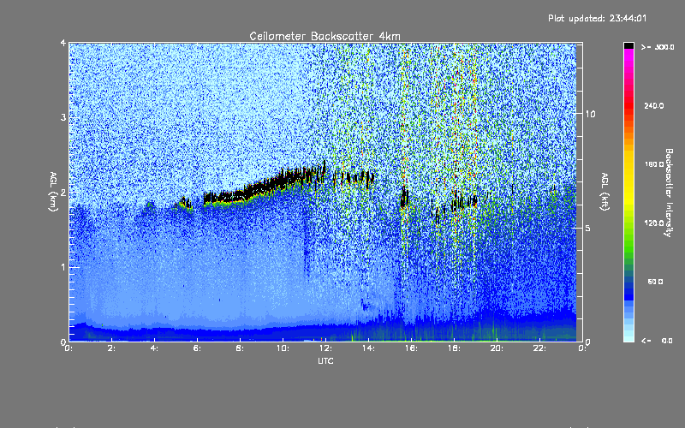Click the '120.0' colorbar value

pyautogui.click(x=654, y=223)
